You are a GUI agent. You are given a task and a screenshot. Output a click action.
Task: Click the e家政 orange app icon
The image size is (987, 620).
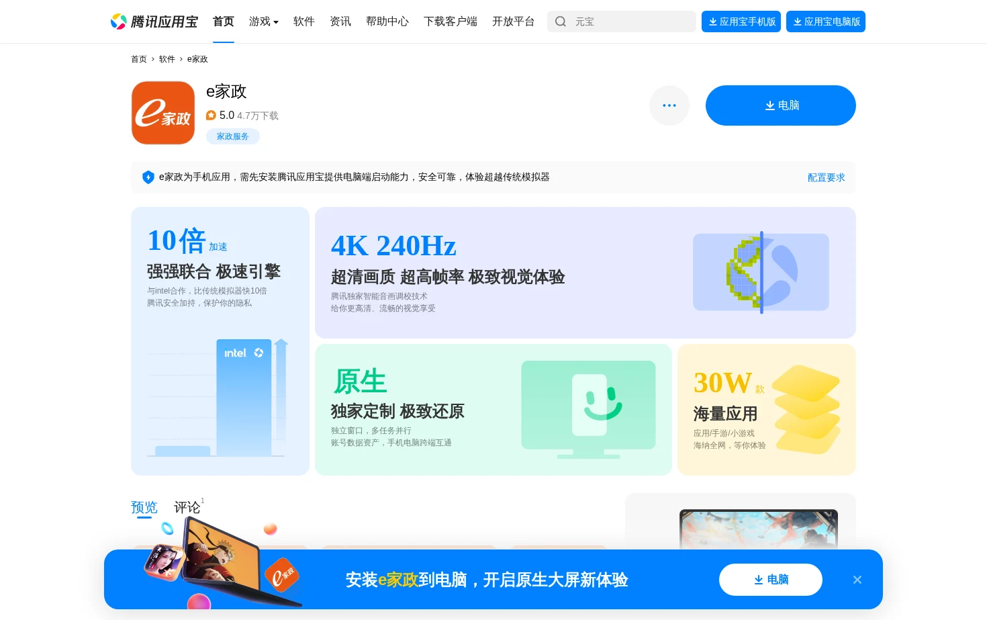pyautogui.click(x=163, y=113)
